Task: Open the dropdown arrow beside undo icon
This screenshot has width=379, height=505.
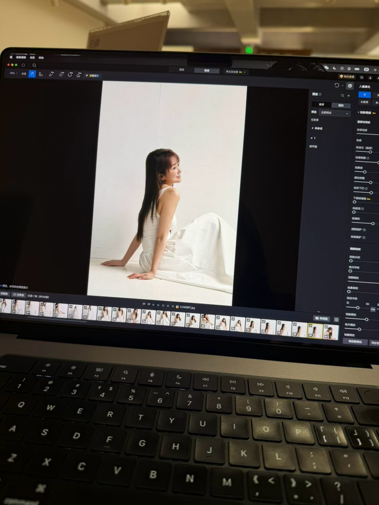Action: [x=342, y=86]
